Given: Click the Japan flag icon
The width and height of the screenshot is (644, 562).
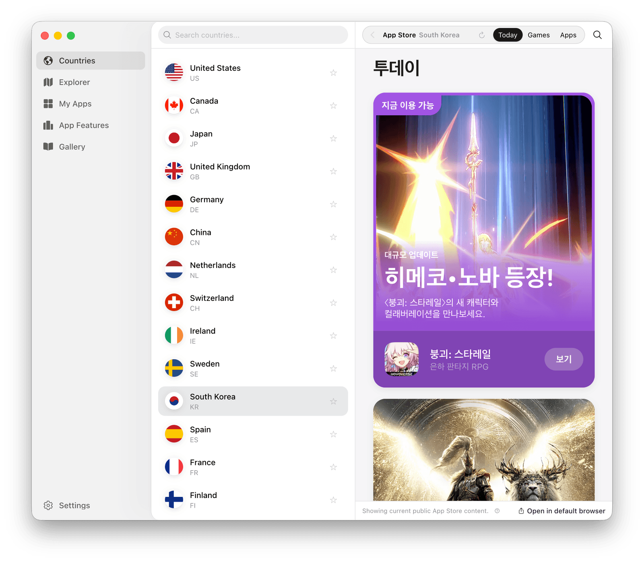Looking at the screenshot, I should click(174, 138).
